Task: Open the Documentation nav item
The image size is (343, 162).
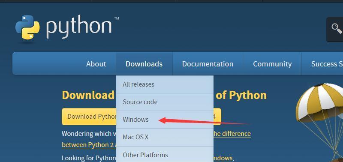Action: pos(208,64)
